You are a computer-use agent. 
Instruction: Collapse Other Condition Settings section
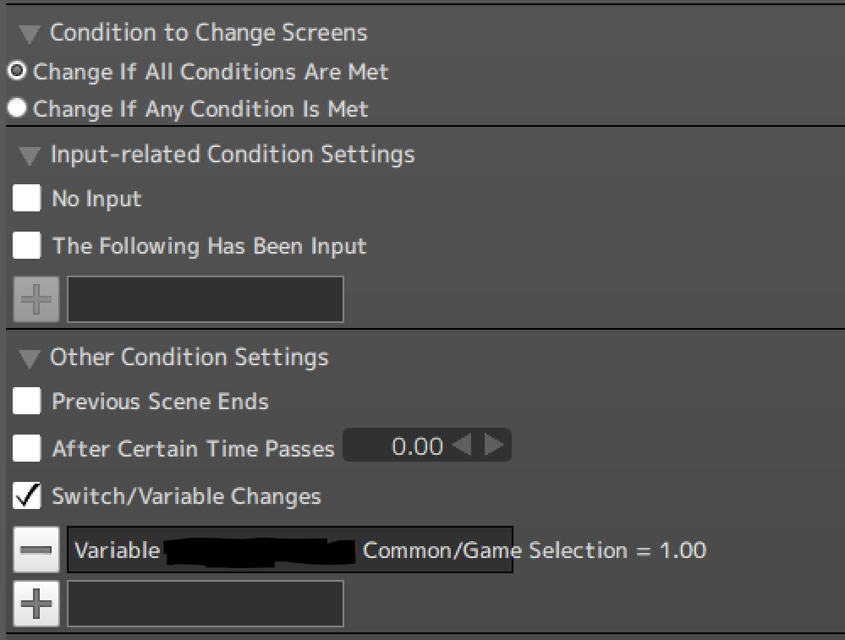[30, 358]
